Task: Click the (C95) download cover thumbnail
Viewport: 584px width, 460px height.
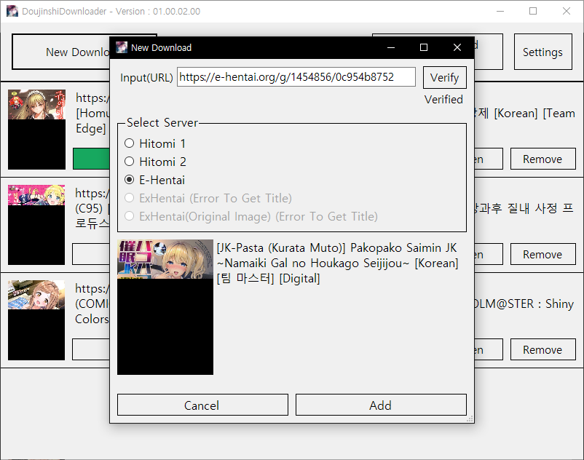Action: click(36, 225)
